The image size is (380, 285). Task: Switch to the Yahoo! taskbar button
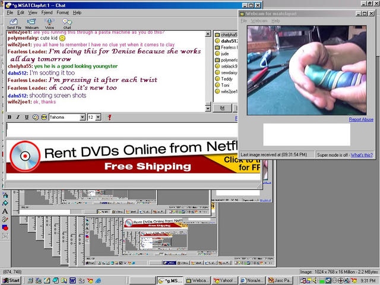click(224, 281)
